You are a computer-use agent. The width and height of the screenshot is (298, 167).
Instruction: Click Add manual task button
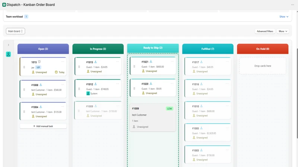coord(43,126)
